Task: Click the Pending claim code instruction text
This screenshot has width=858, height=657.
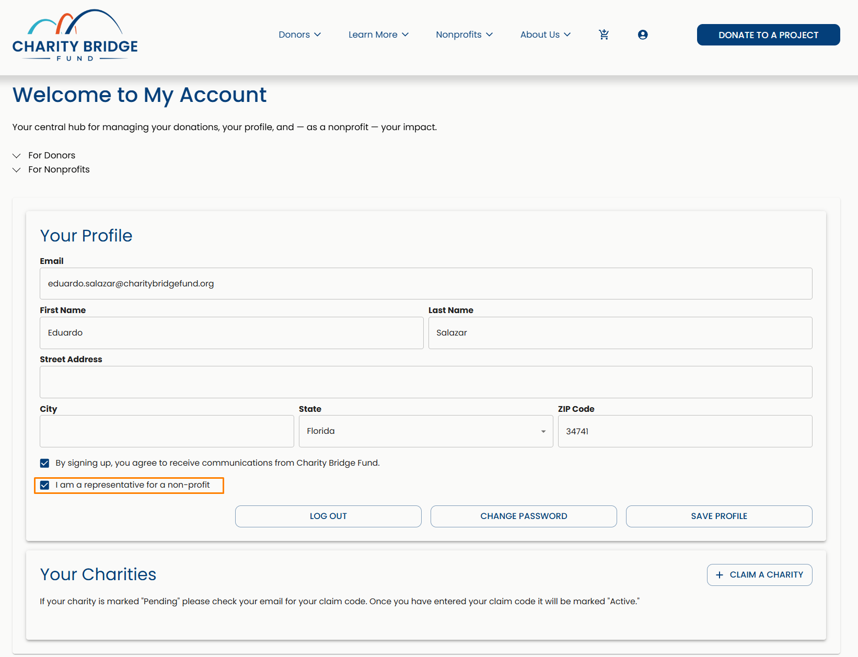Action: coord(340,602)
